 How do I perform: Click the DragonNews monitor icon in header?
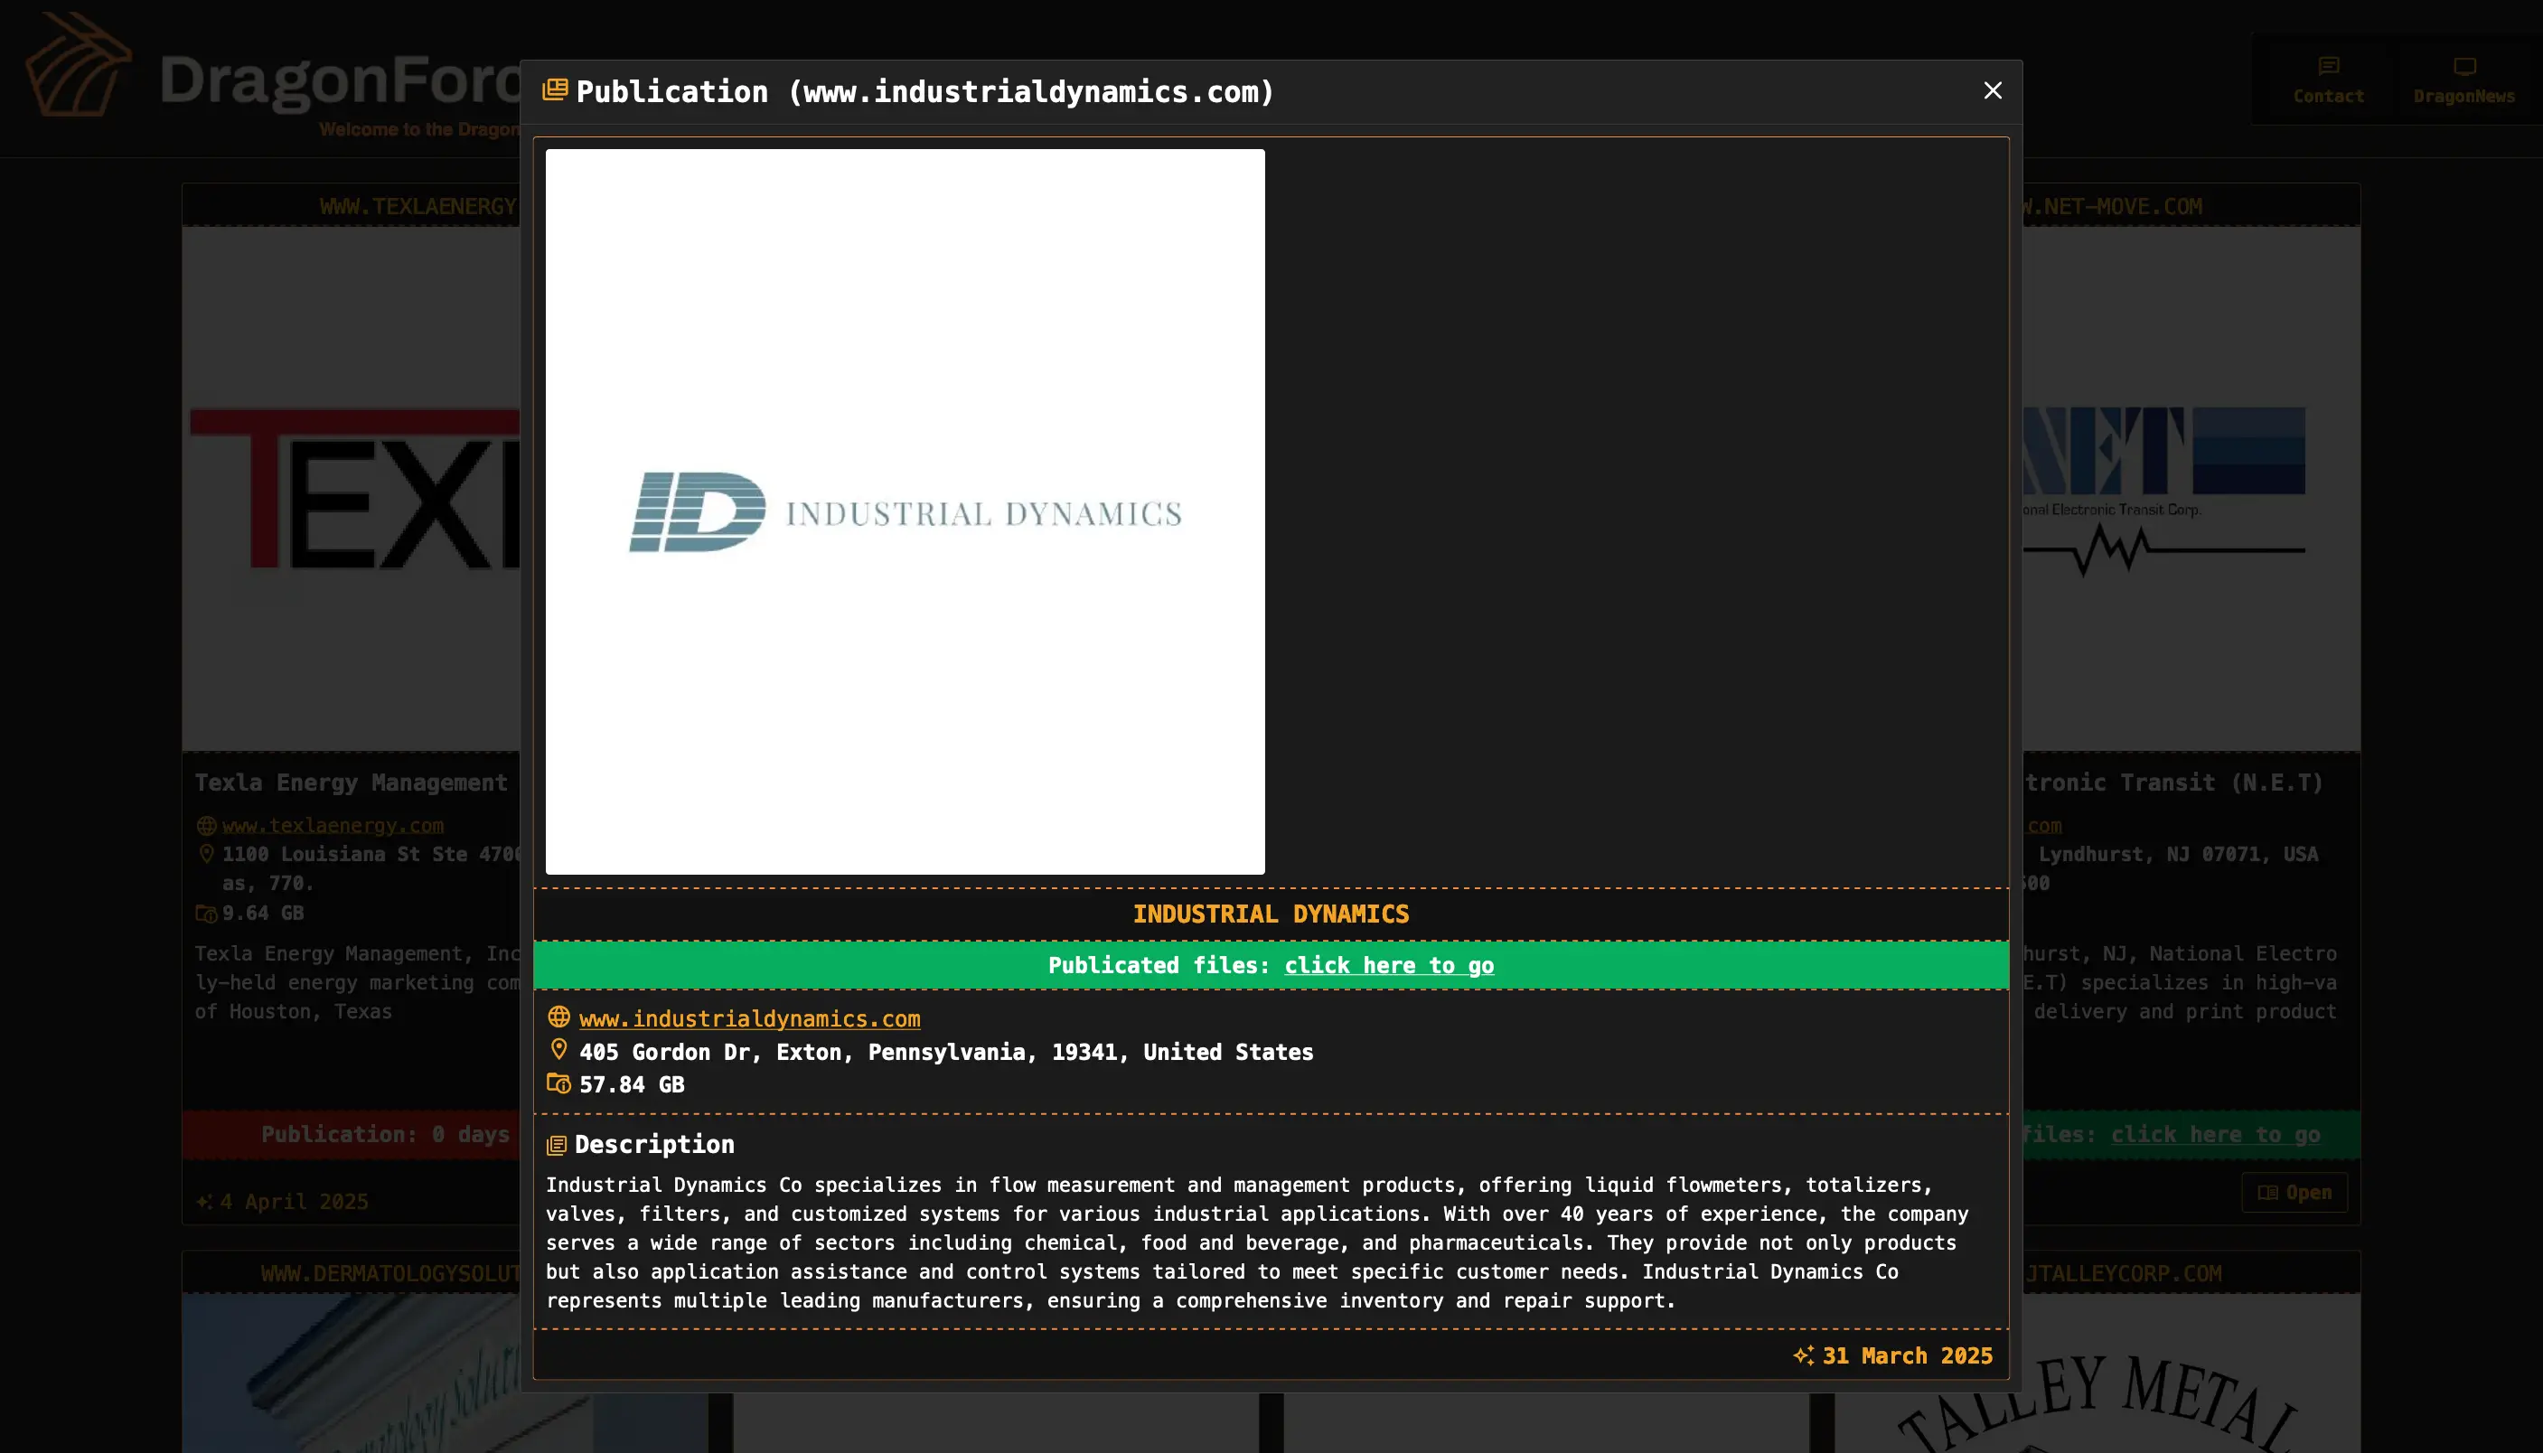(x=2464, y=67)
